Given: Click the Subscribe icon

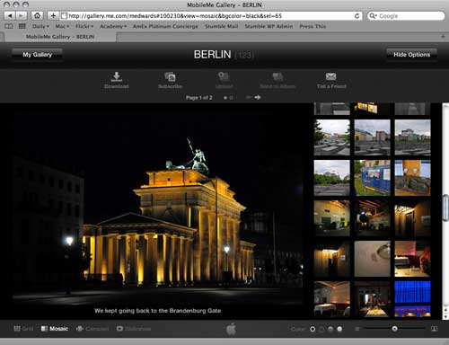Looking at the screenshot, I should click(x=170, y=76).
